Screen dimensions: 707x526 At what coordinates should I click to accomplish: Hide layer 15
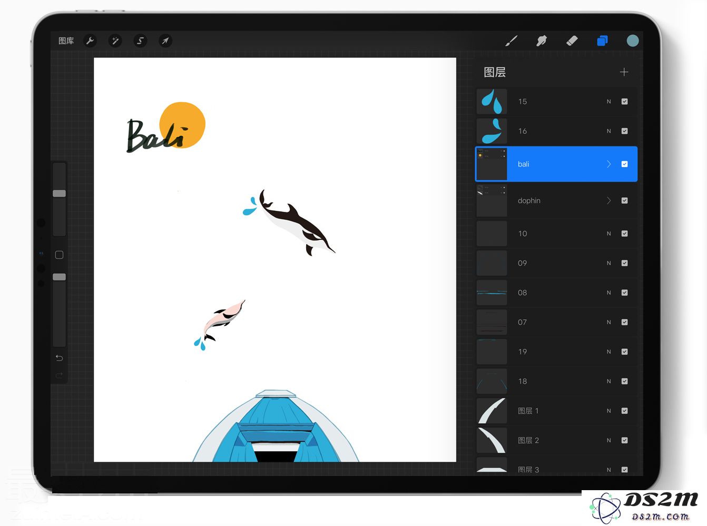click(x=624, y=101)
